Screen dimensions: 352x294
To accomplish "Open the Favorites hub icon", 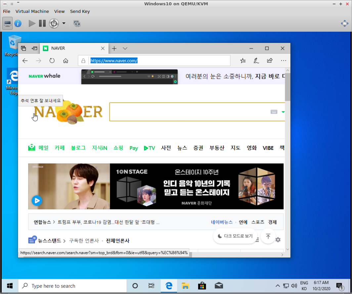I will 243,61.
